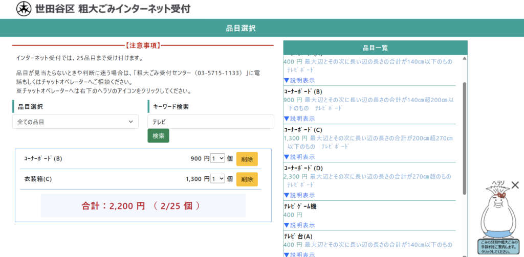This screenshot has width=524, height=257.
Task: Expand 説明表示 under コーナーボード(D) in list
Action: 299,195
